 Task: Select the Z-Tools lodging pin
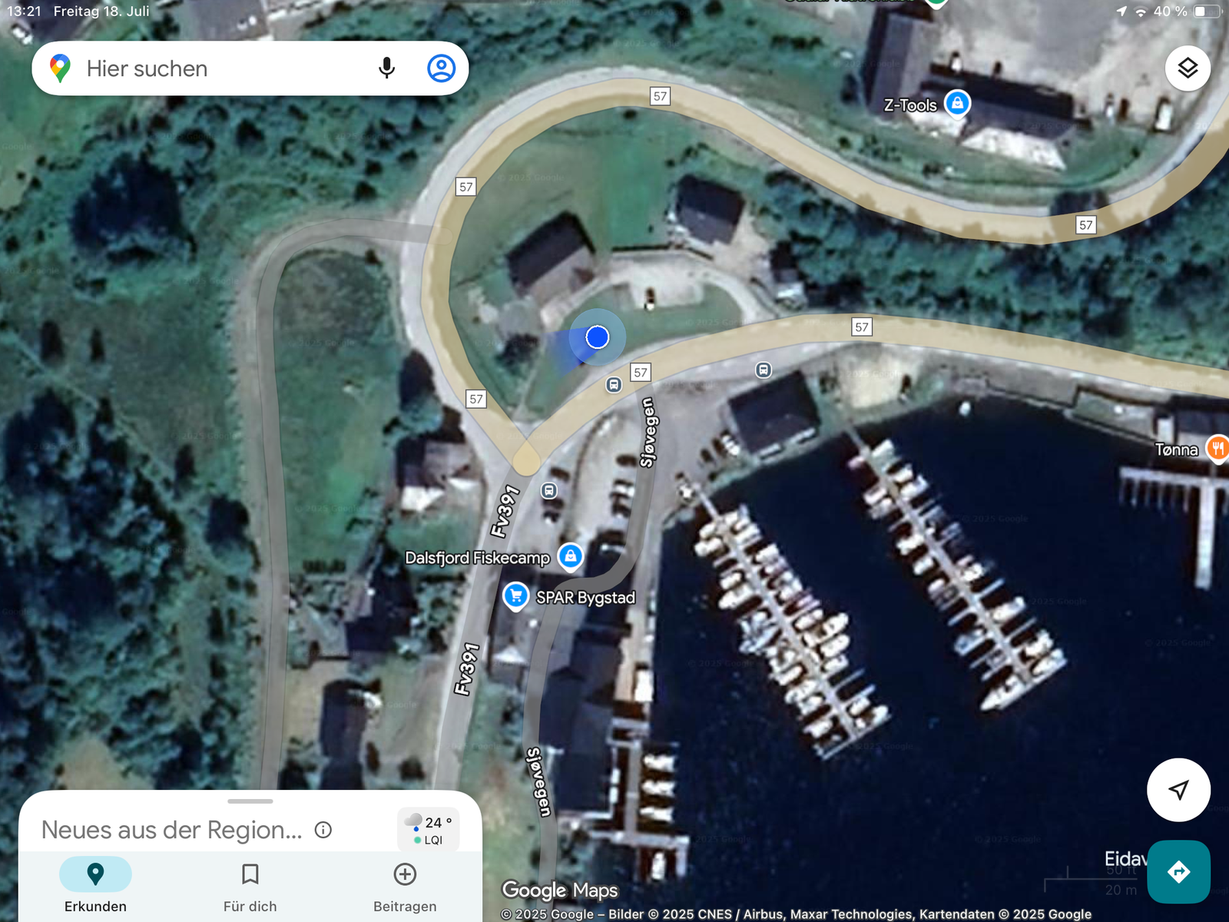tap(957, 103)
